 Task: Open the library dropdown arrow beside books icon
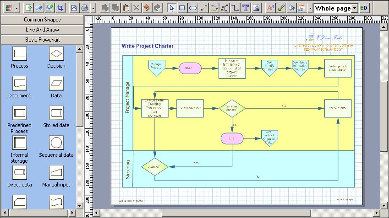17,8
